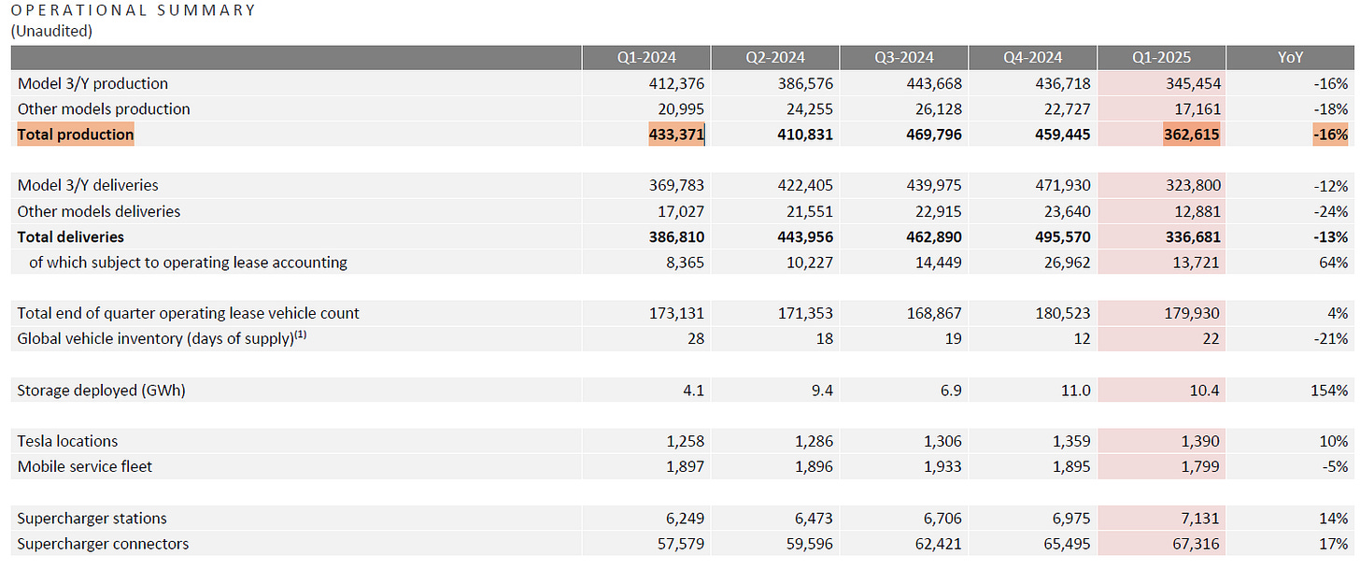Click the Q2-2024 total production value 410,831
Image resolution: width=1360 pixels, height=569 pixels.
pyautogui.click(x=805, y=135)
